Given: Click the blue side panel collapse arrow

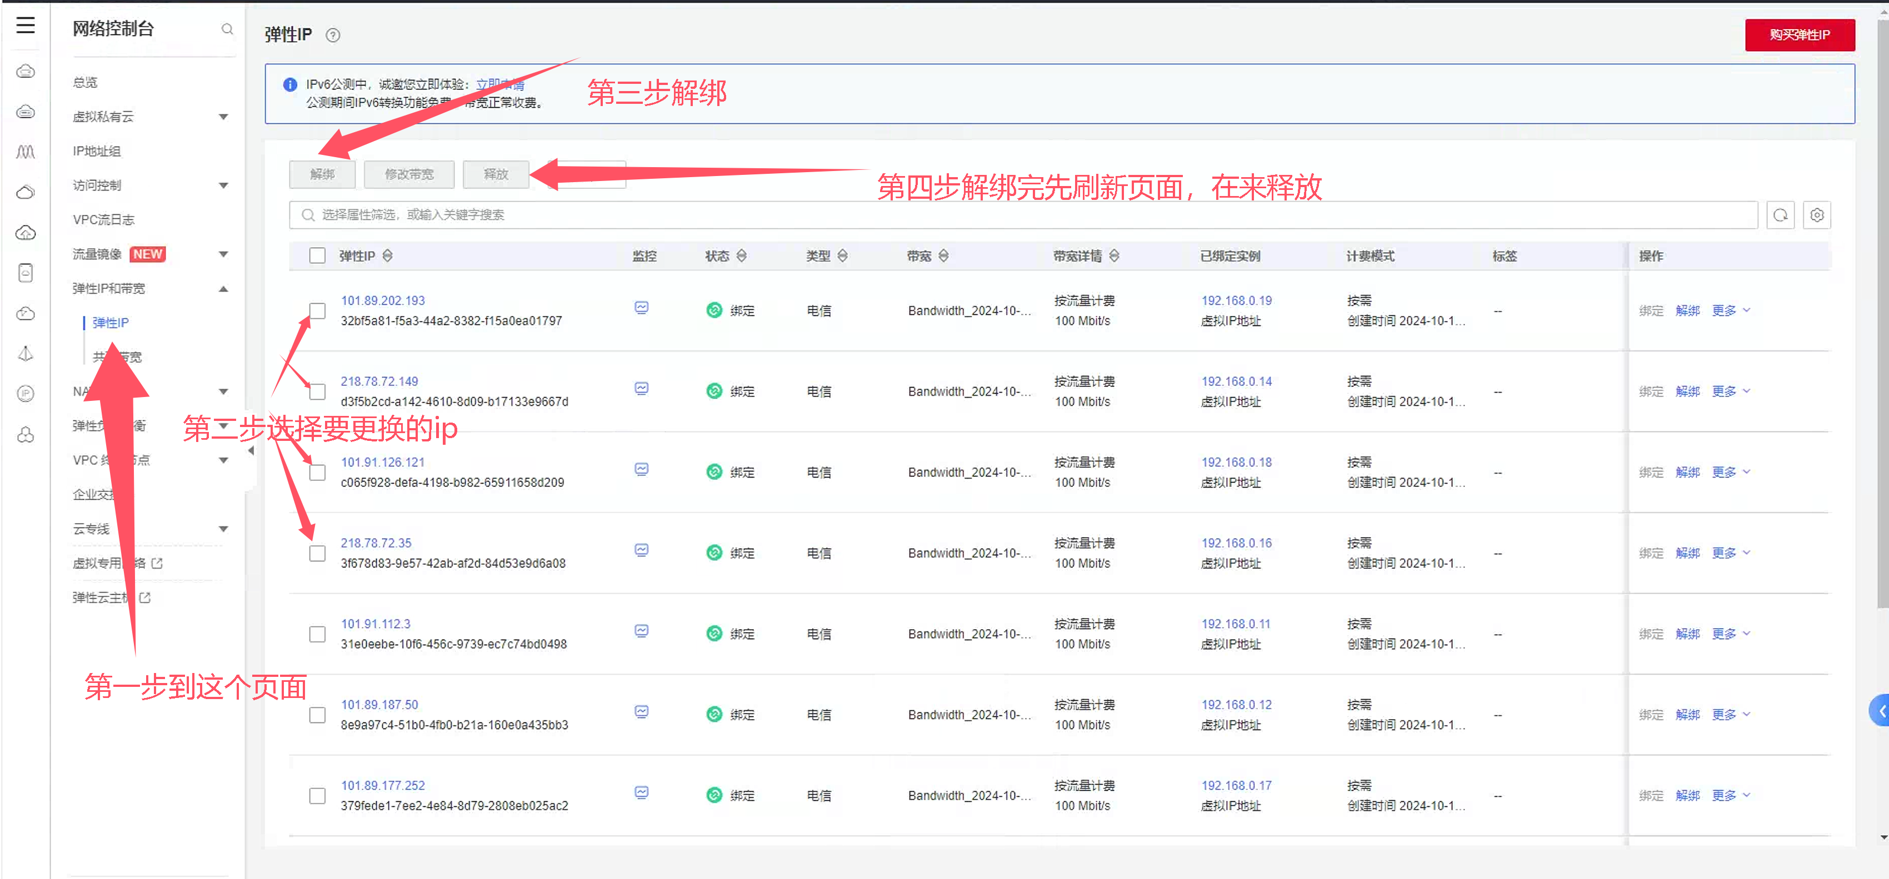Looking at the screenshot, I should coord(1880,710).
